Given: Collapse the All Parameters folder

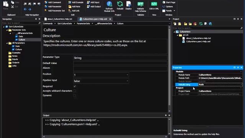Looking at the screenshot, I should coord(7,43).
